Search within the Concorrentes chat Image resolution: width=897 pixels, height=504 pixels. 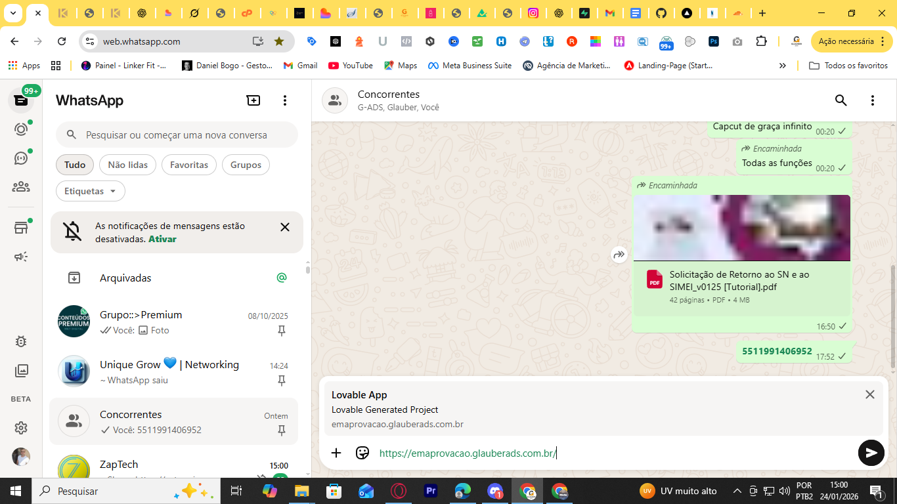coord(841,100)
